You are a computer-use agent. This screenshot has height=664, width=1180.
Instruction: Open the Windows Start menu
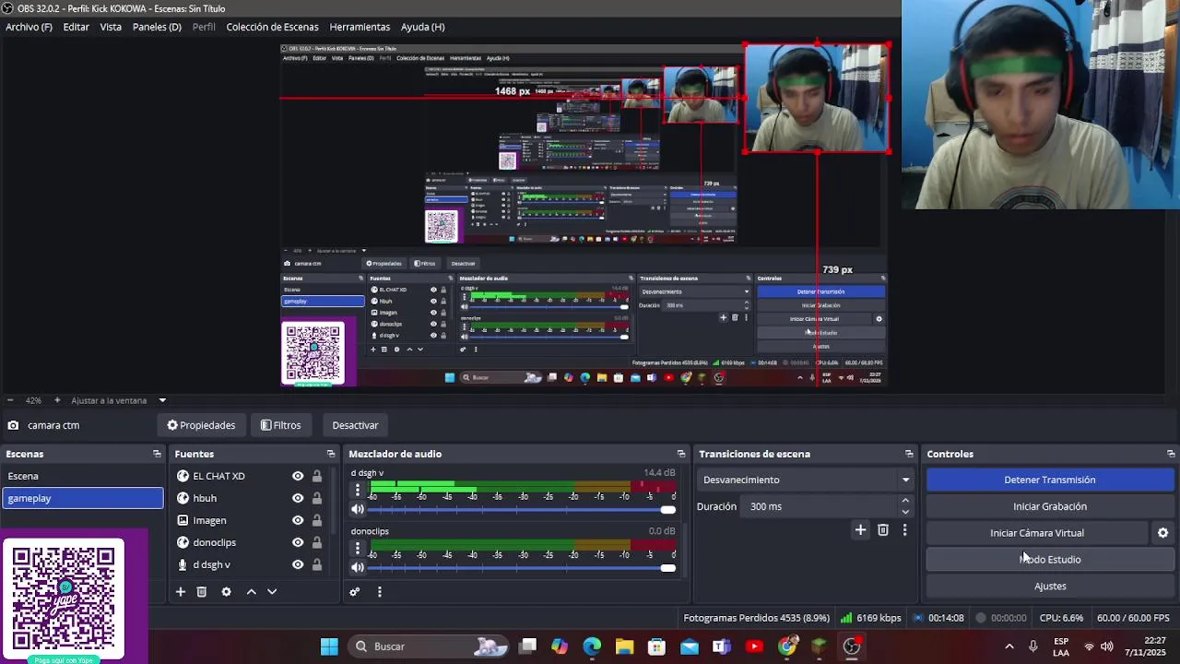pyautogui.click(x=329, y=646)
